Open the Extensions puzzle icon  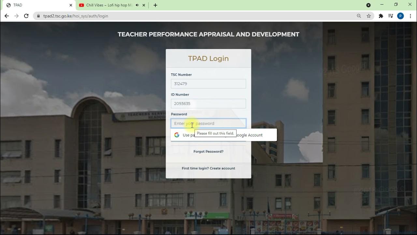(381, 16)
